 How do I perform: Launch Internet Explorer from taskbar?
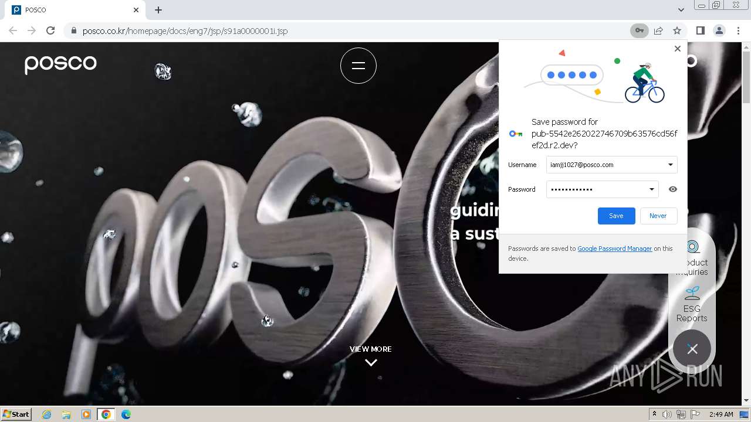(x=47, y=414)
